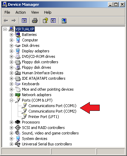127x156 pixels.
Task: Expand the Network adapters node
Action: (x=11, y=95)
